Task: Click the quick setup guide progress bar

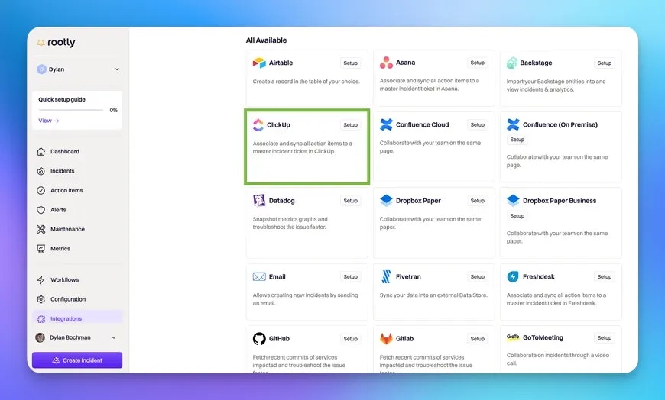Action: (71, 110)
